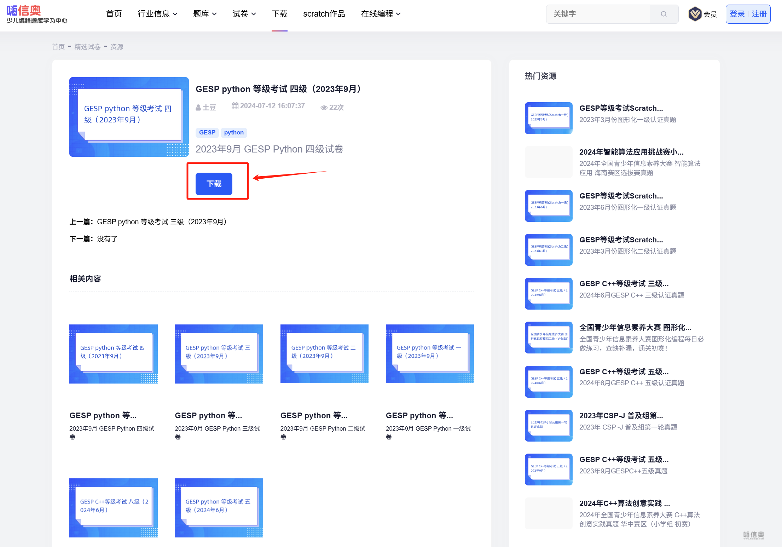Click the 注册 register link
Screen dimensions: 782x547
coord(759,14)
